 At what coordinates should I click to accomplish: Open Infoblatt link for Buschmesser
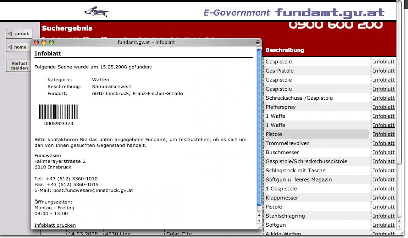[x=384, y=152]
